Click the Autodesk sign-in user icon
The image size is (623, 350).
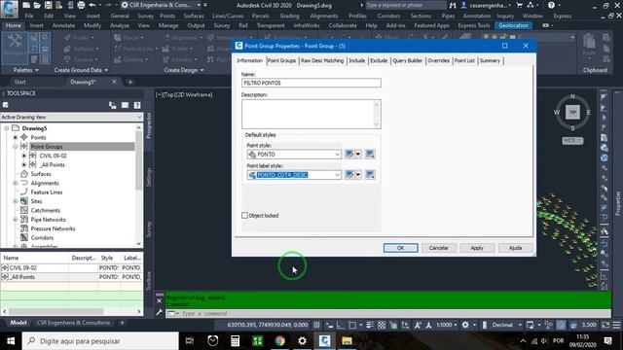(x=464, y=5)
